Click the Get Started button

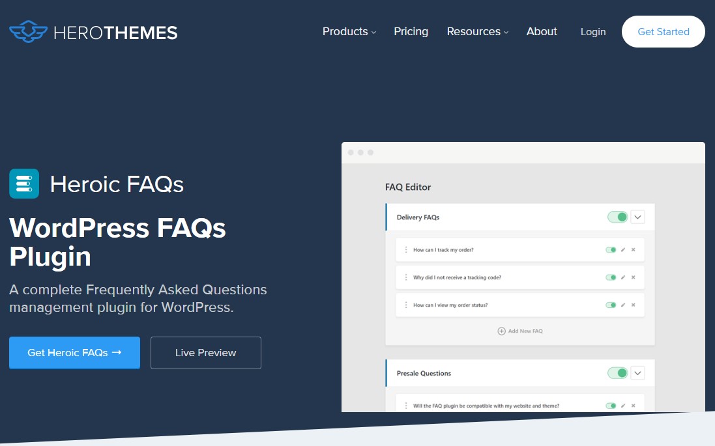(663, 31)
